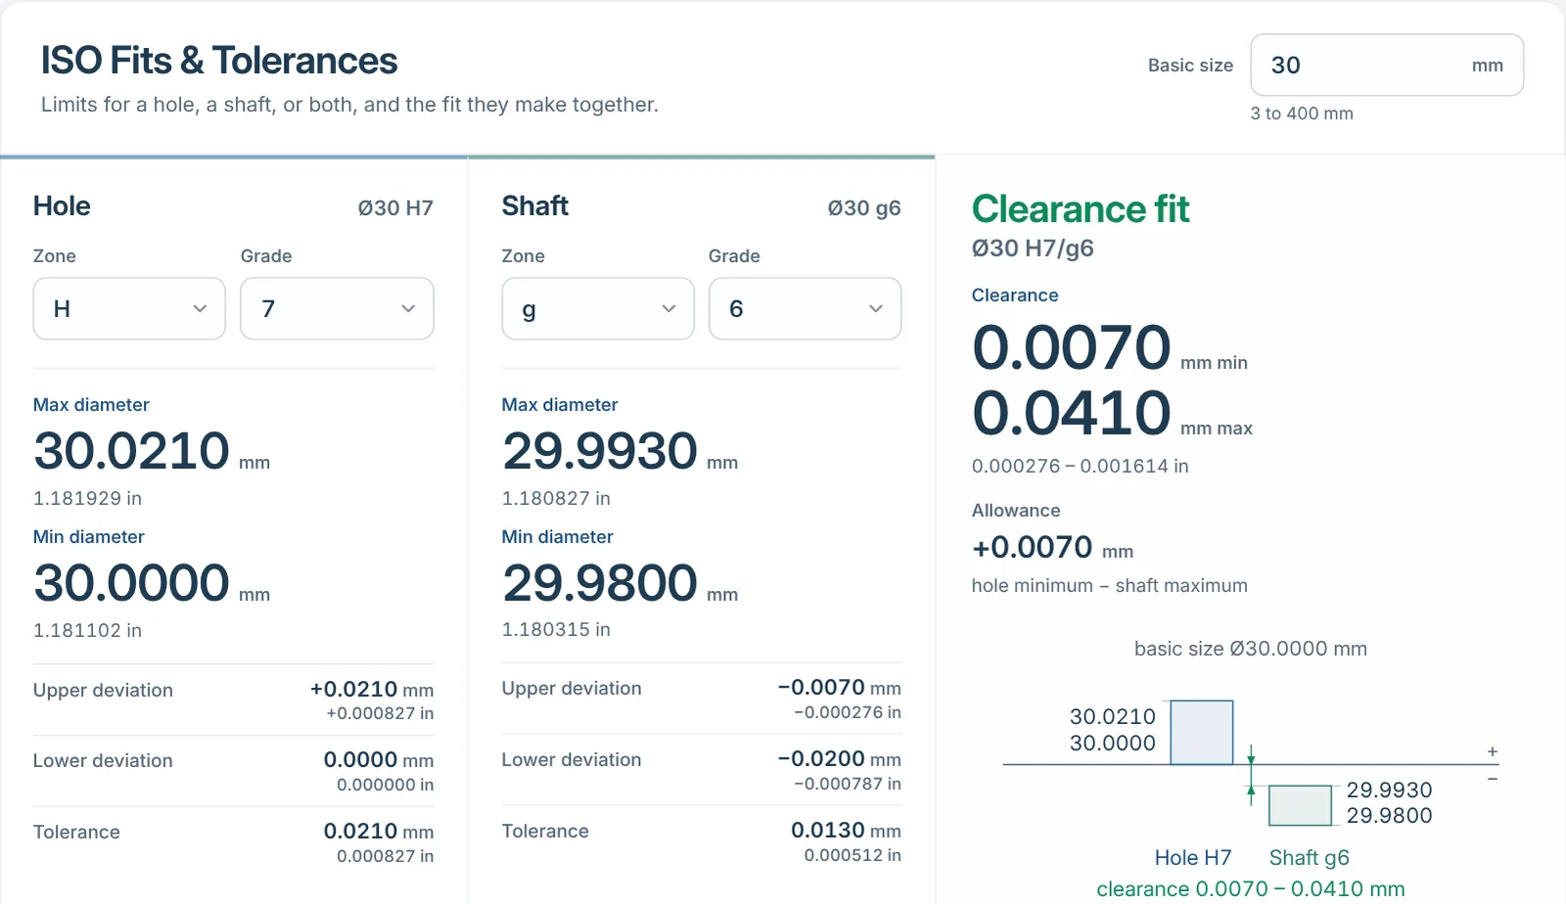Image resolution: width=1566 pixels, height=904 pixels.
Task: Select the hole min diameter 30.0000 value
Action: coord(131,583)
